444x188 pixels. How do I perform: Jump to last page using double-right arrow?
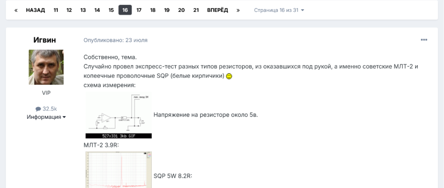[238, 10]
